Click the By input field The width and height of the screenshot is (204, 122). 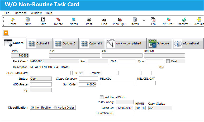coord(41,90)
